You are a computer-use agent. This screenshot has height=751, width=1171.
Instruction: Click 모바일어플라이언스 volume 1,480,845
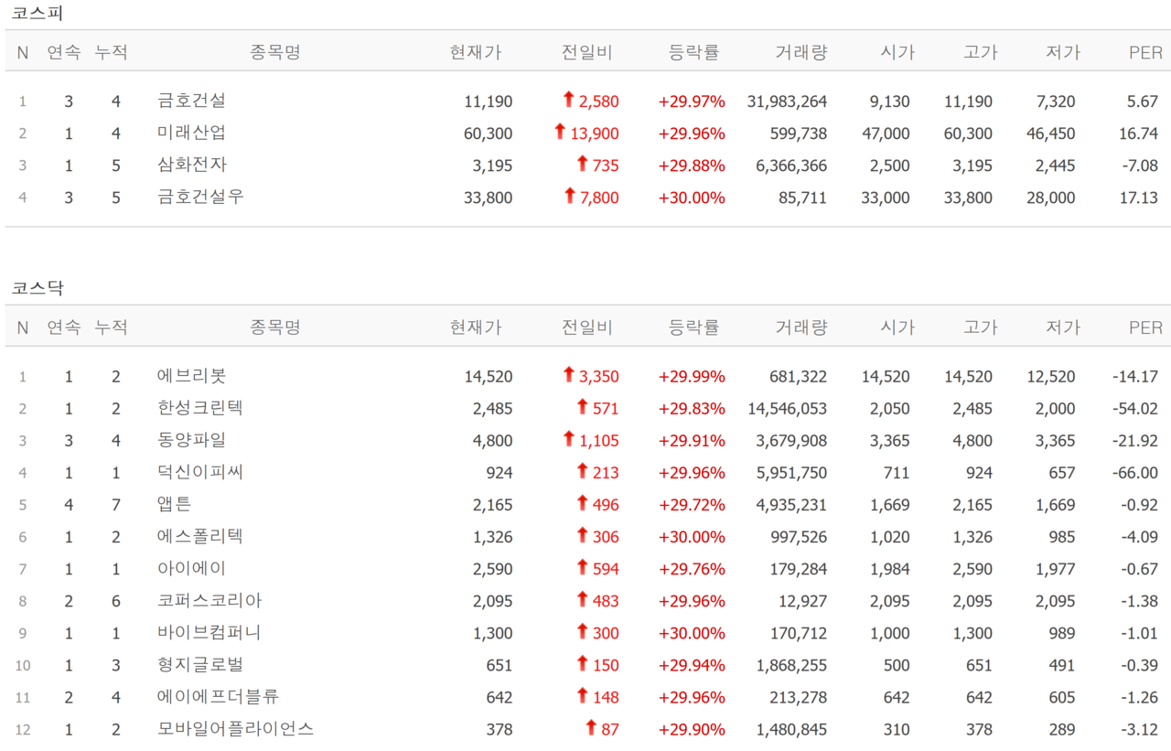[x=791, y=729]
